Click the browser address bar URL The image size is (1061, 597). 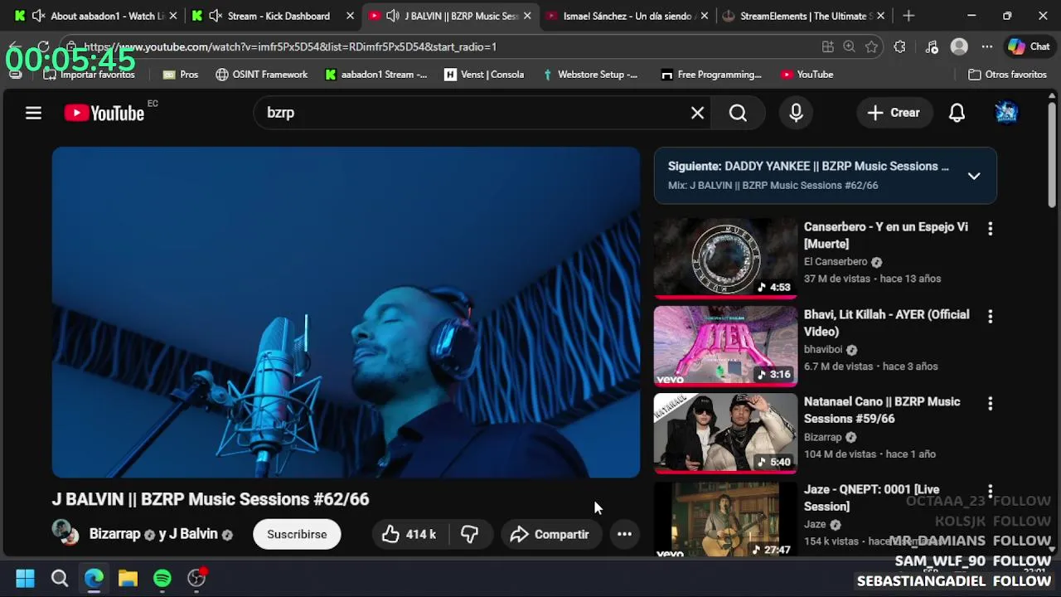point(290,46)
